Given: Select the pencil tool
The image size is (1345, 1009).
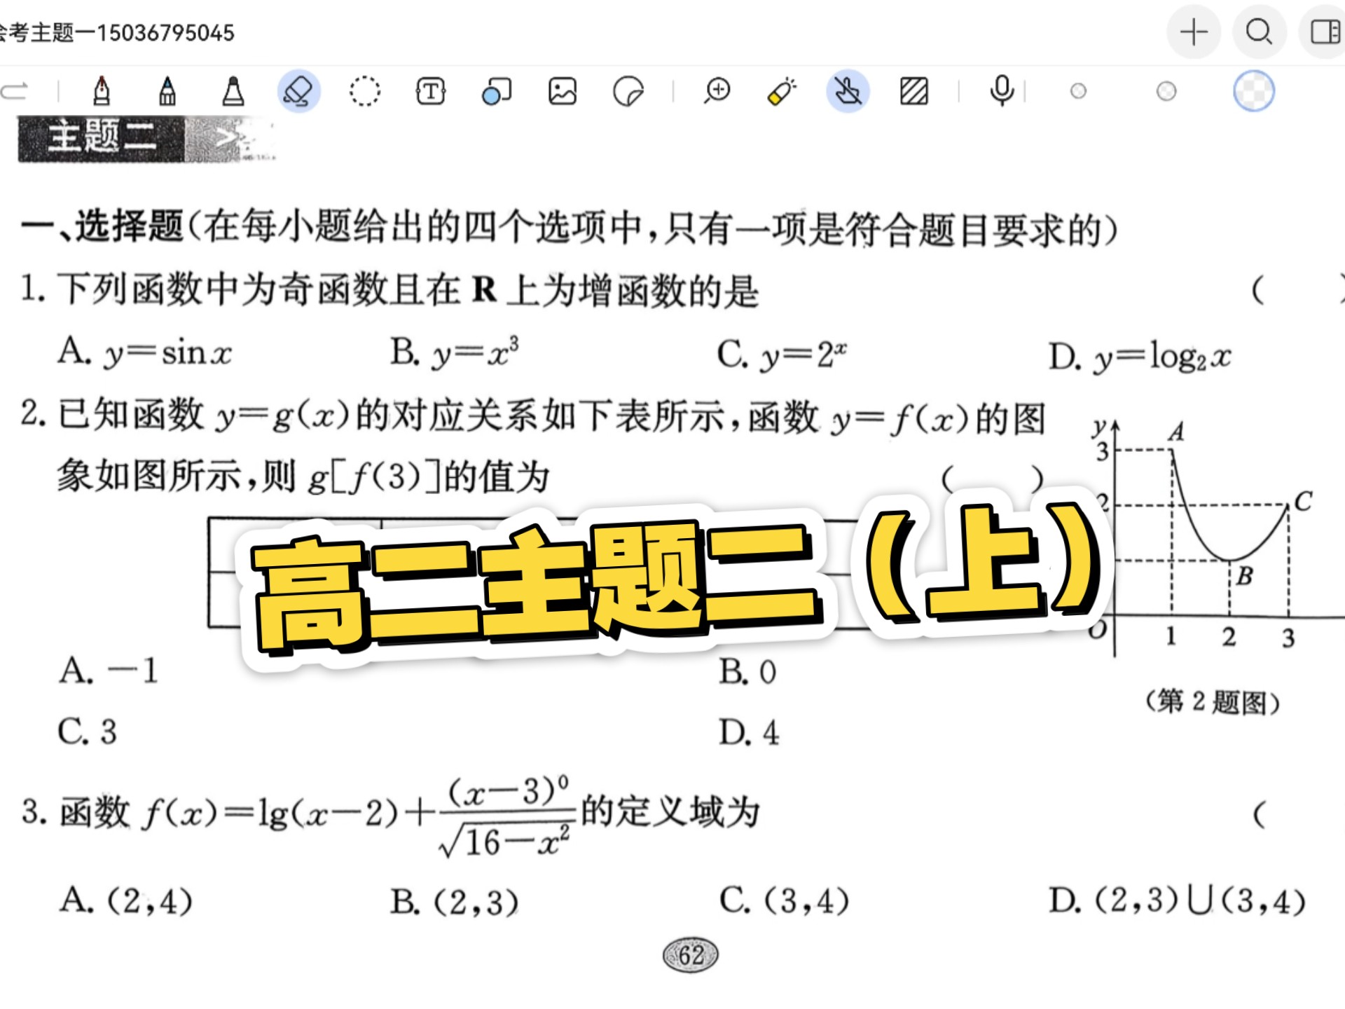Looking at the screenshot, I should coord(168,91).
